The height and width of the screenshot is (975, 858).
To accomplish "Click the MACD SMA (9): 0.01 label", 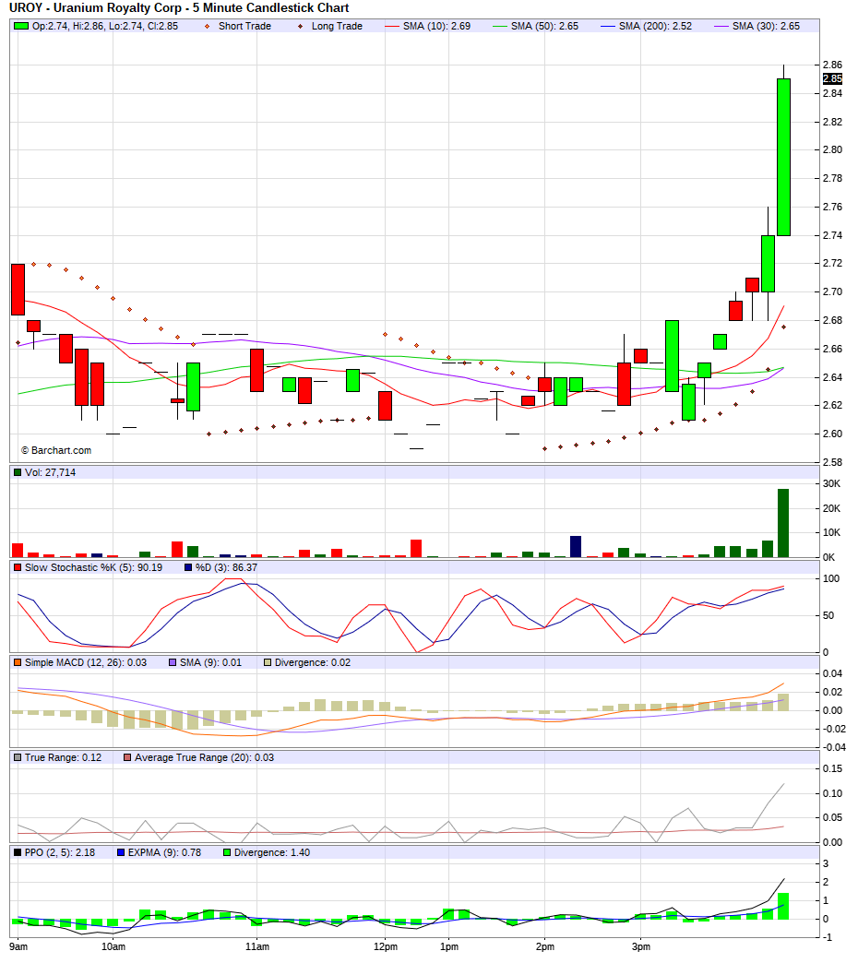I will point(210,663).
